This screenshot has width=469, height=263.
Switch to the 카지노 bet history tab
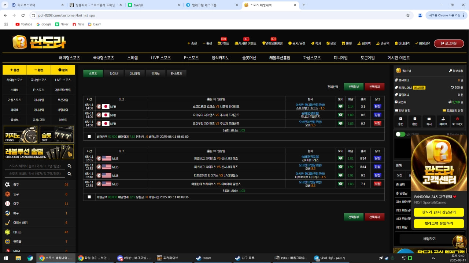coord(156,73)
